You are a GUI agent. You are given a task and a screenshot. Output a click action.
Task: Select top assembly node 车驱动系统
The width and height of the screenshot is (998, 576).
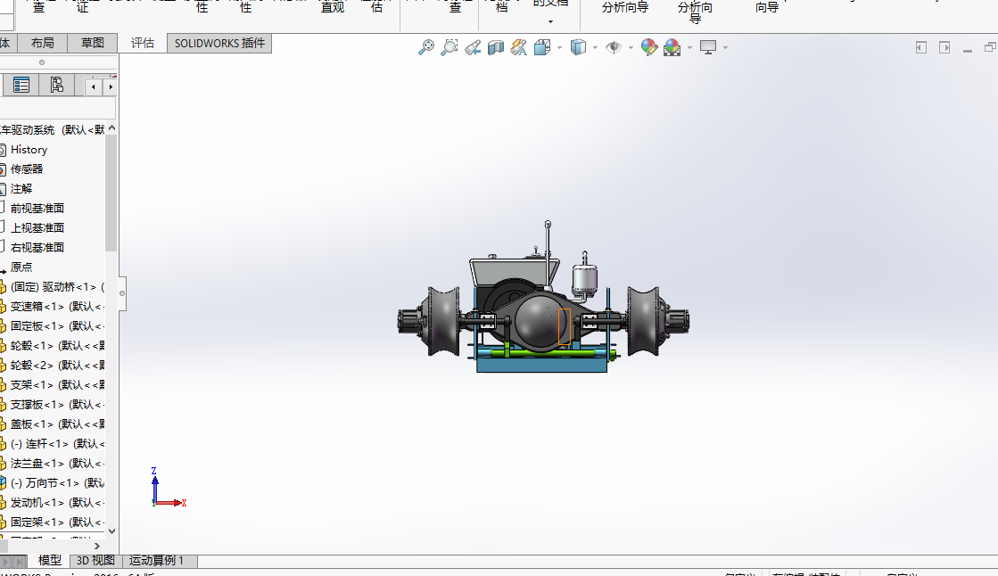(53, 130)
